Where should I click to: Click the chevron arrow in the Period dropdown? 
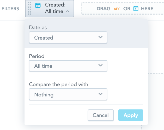pyautogui.click(x=100, y=65)
